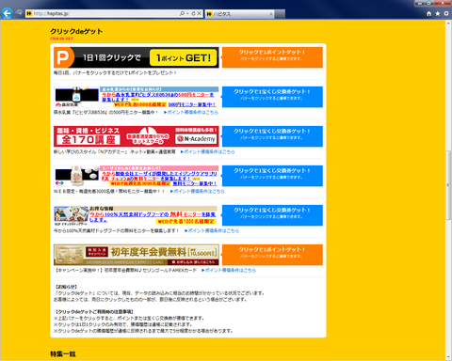Click blue 宝くじ交換券ゲット button beside 森永乳業 banner

[x=272, y=97]
